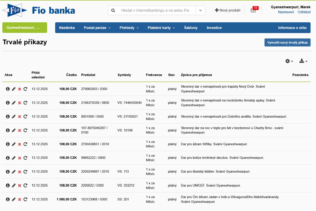
Task: Click into the Internetbanking search field
Action: coord(155,11)
